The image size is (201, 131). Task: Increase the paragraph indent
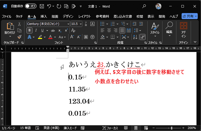pos(141,24)
